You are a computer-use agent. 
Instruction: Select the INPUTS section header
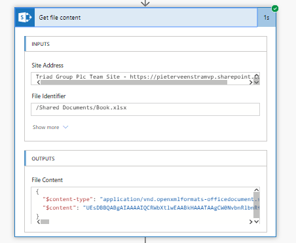tap(145, 44)
